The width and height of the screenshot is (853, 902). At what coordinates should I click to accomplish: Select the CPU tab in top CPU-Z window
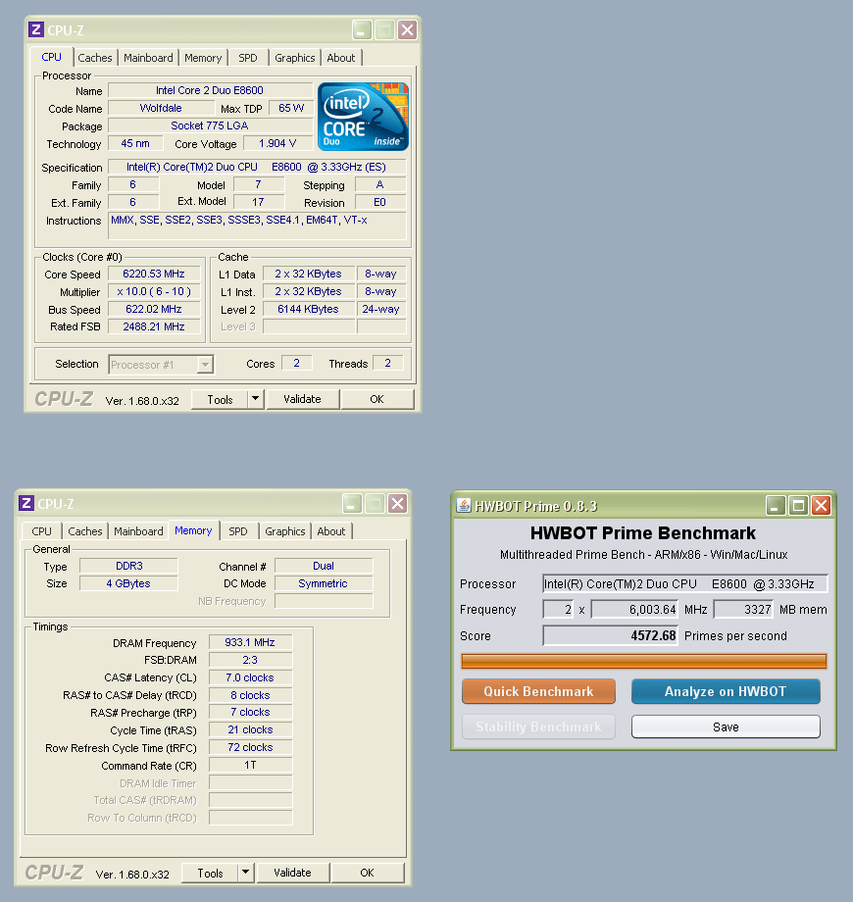pyautogui.click(x=51, y=57)
